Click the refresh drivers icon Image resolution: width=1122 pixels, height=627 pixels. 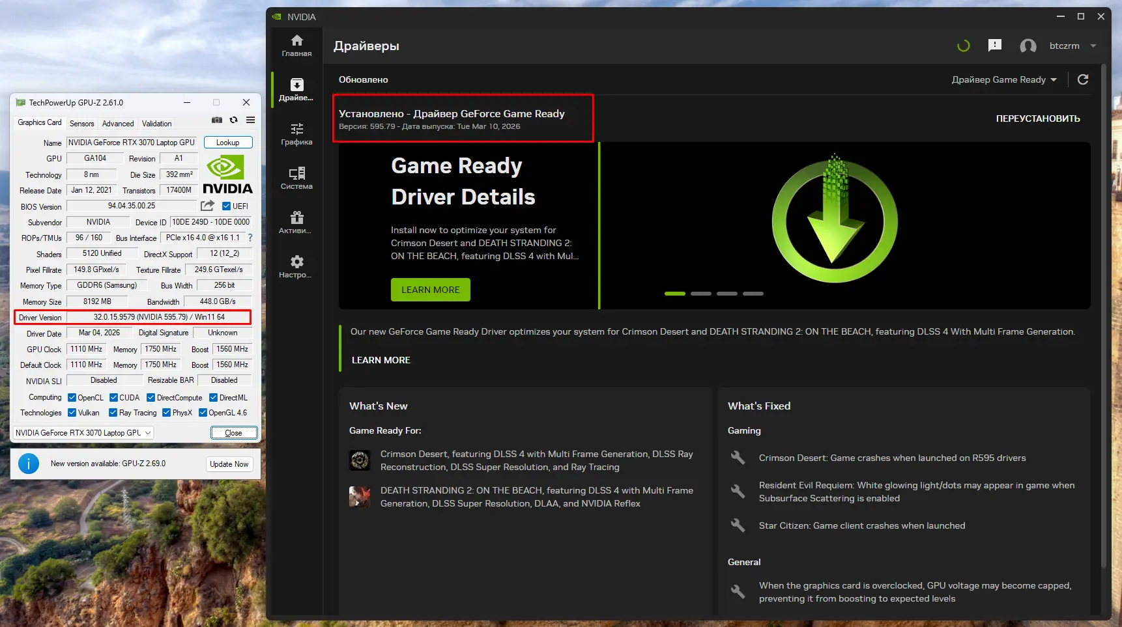pyautogui.click(x=1083, y=79)
